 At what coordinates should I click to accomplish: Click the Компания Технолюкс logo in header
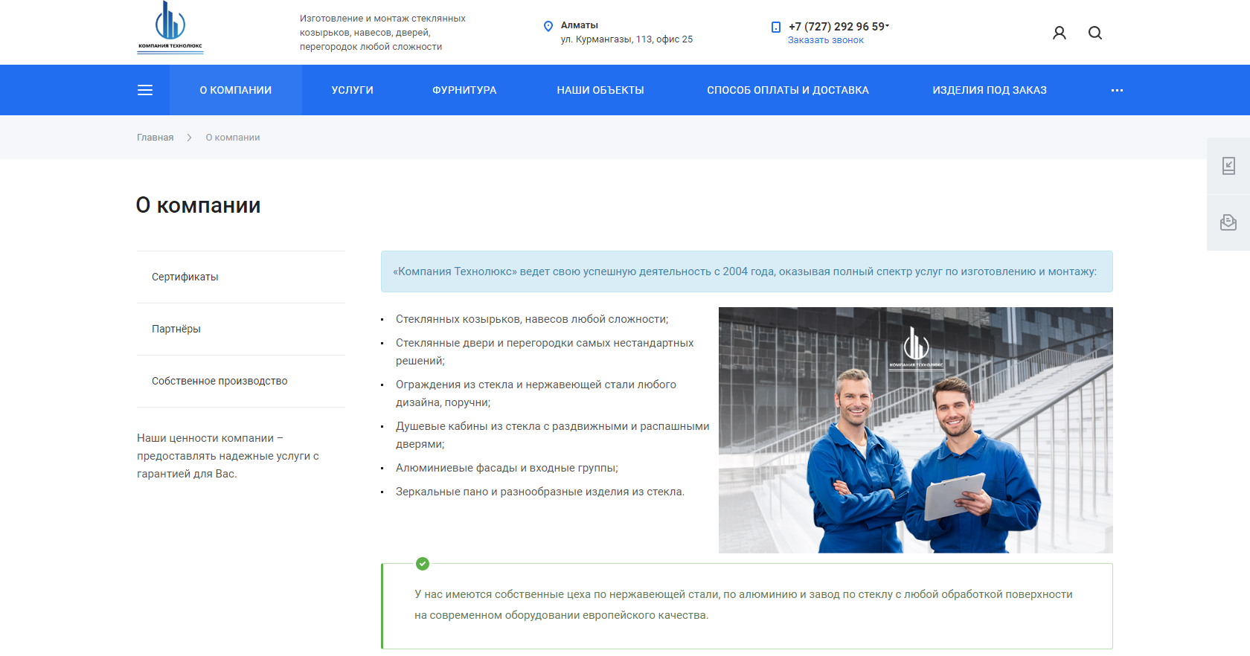(170, 28)
